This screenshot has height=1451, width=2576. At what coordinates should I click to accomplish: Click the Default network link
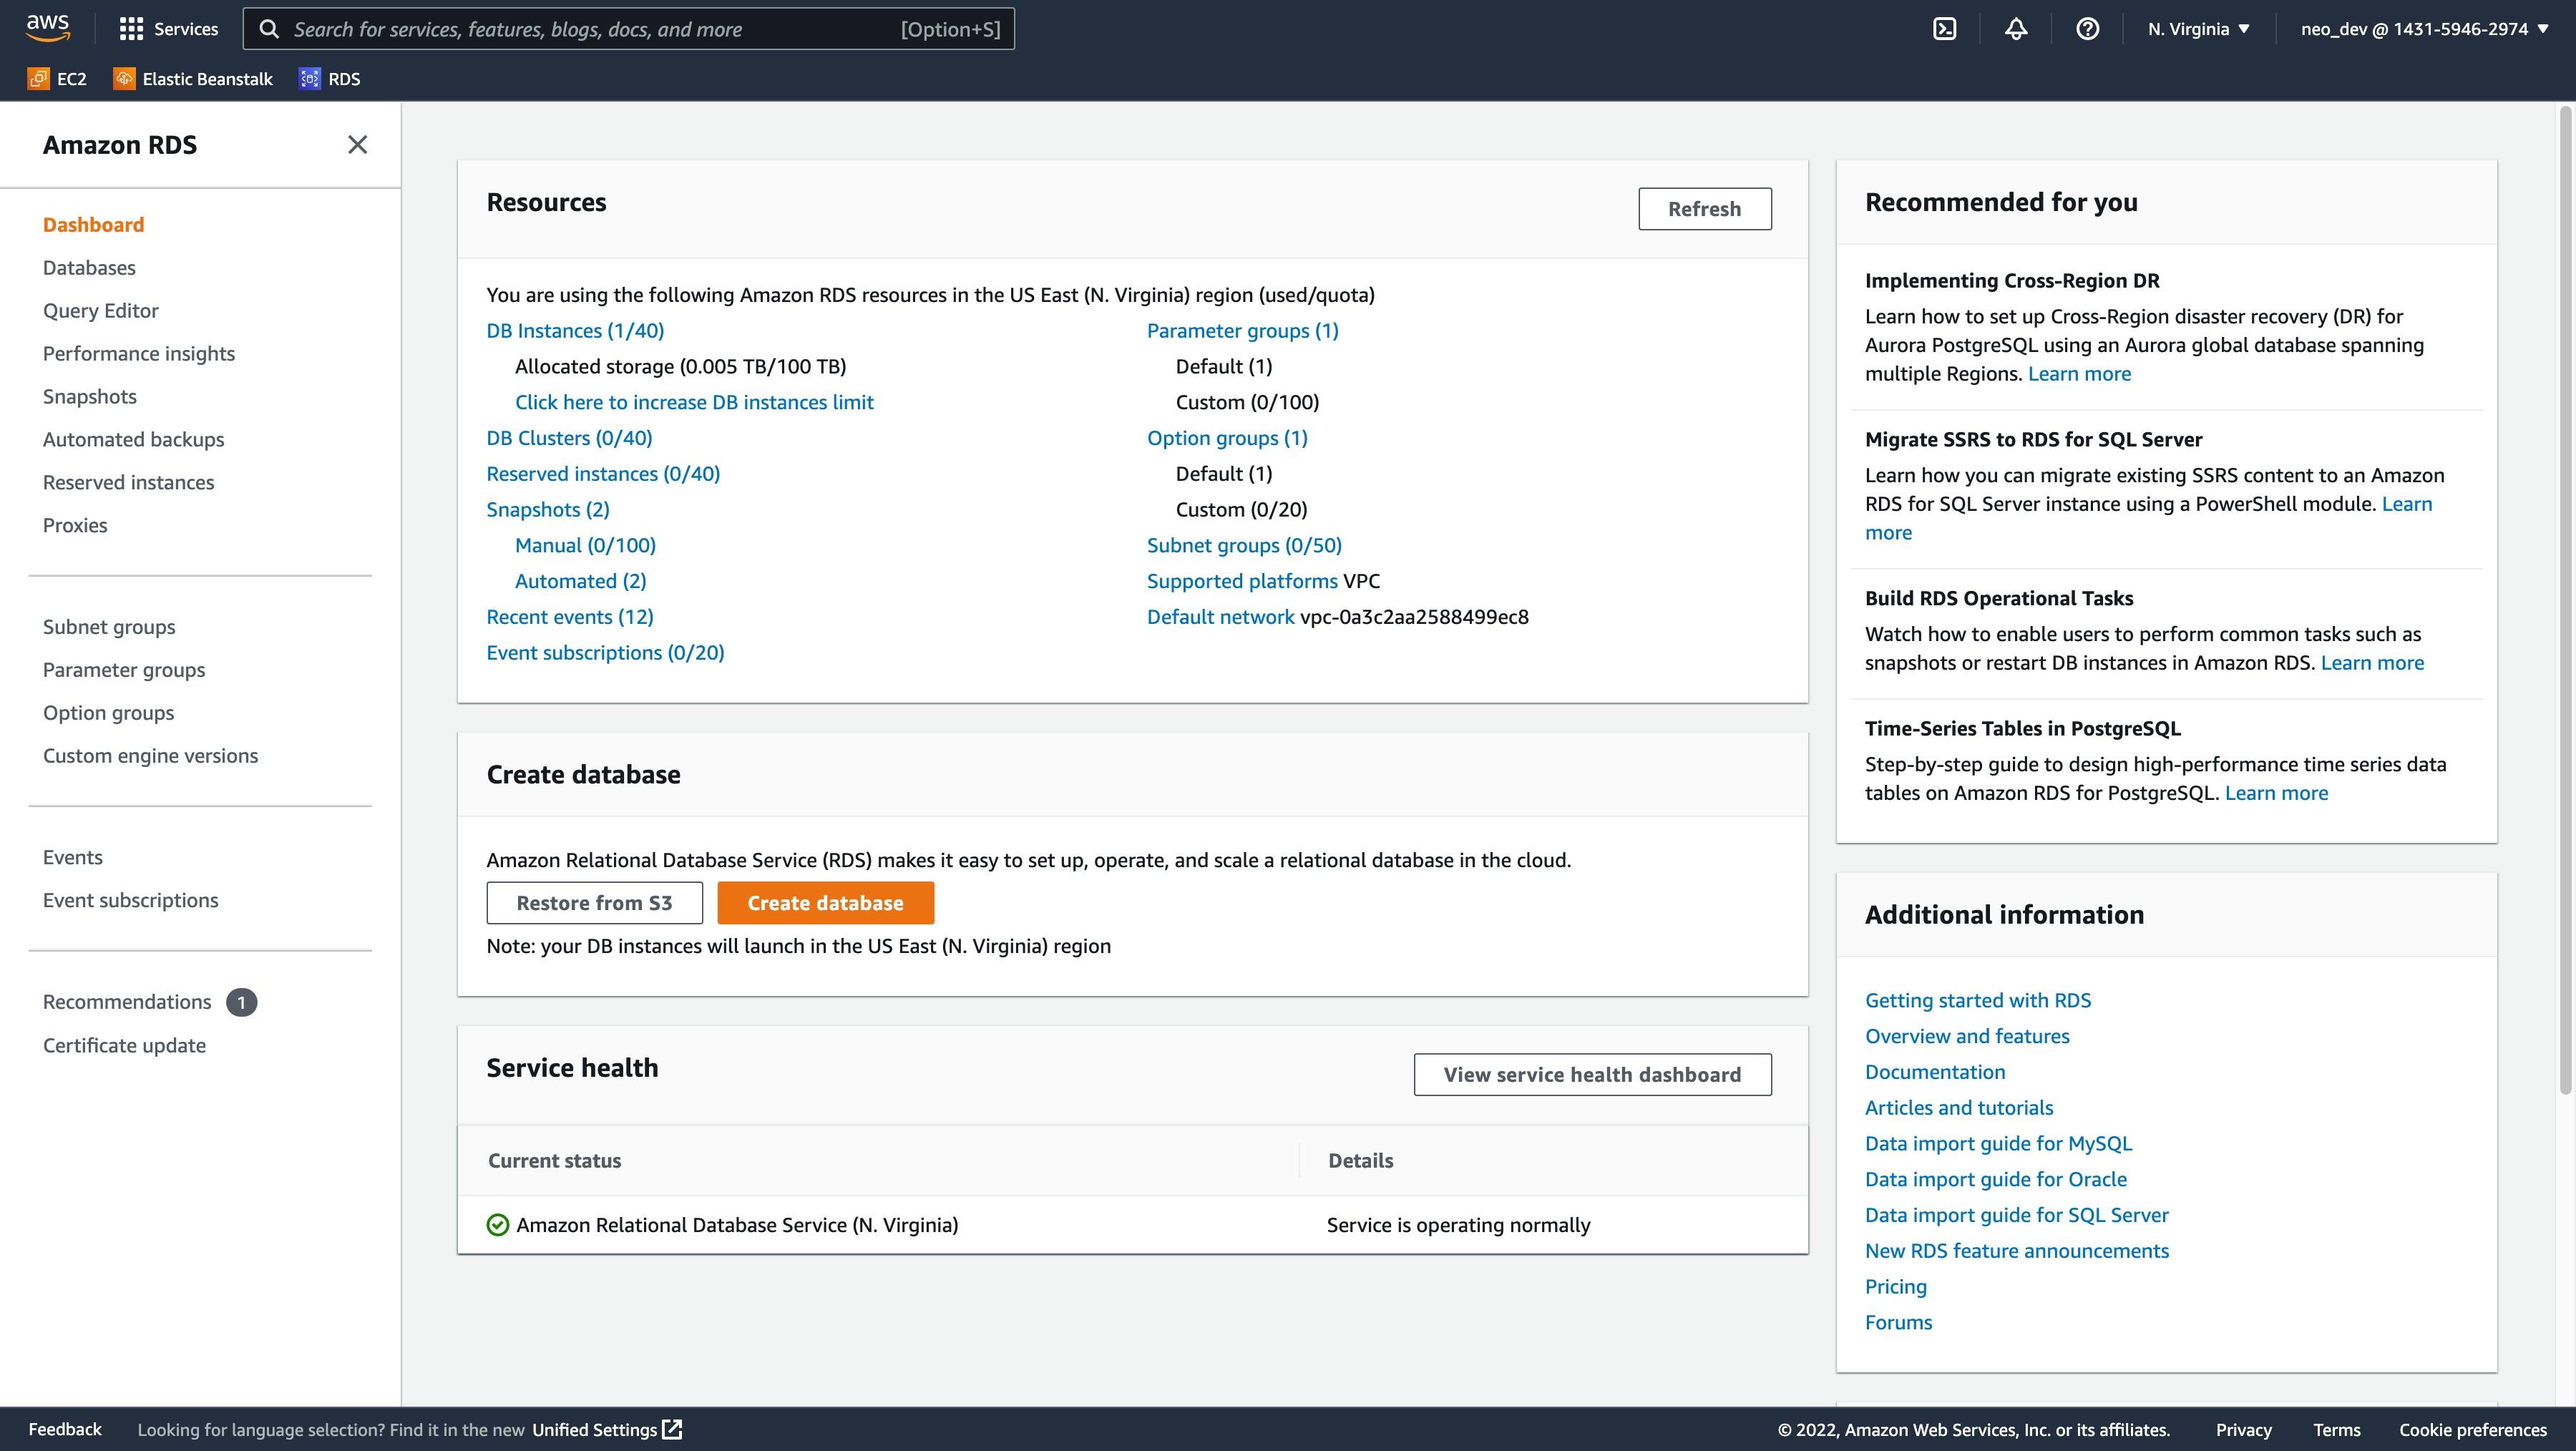pyautogui.click(x=1221, y=617)
